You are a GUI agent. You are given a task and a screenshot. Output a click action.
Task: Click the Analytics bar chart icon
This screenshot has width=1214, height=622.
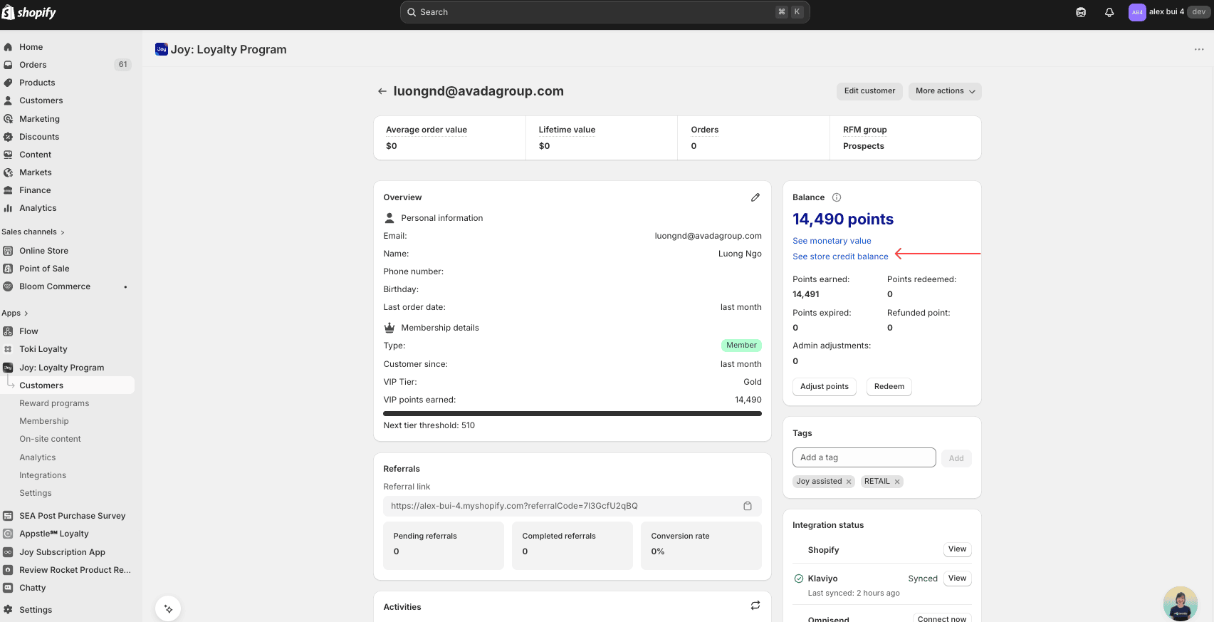8,208
